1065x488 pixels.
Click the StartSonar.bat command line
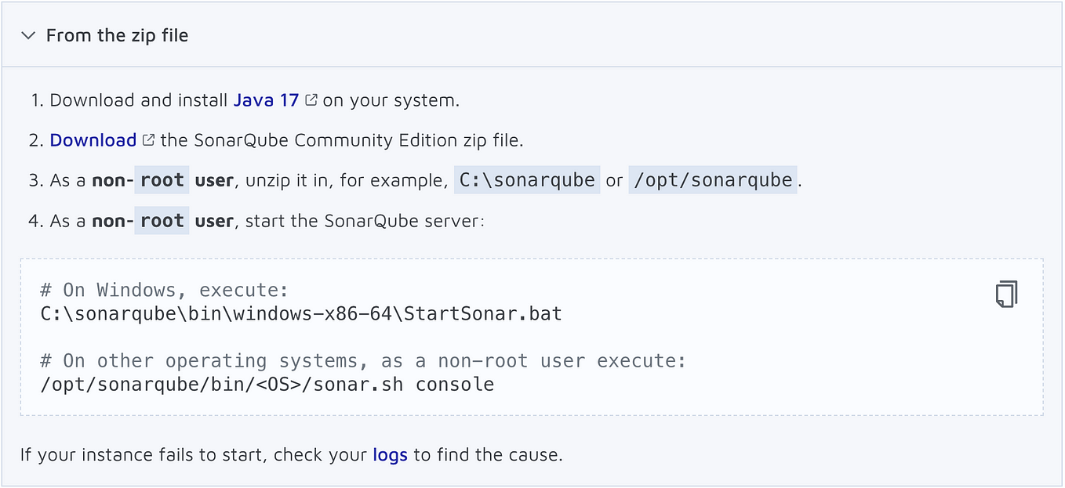click(301, 314)
